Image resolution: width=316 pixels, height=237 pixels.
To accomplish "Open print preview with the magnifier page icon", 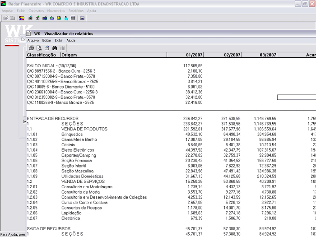I will pos(39,48).
